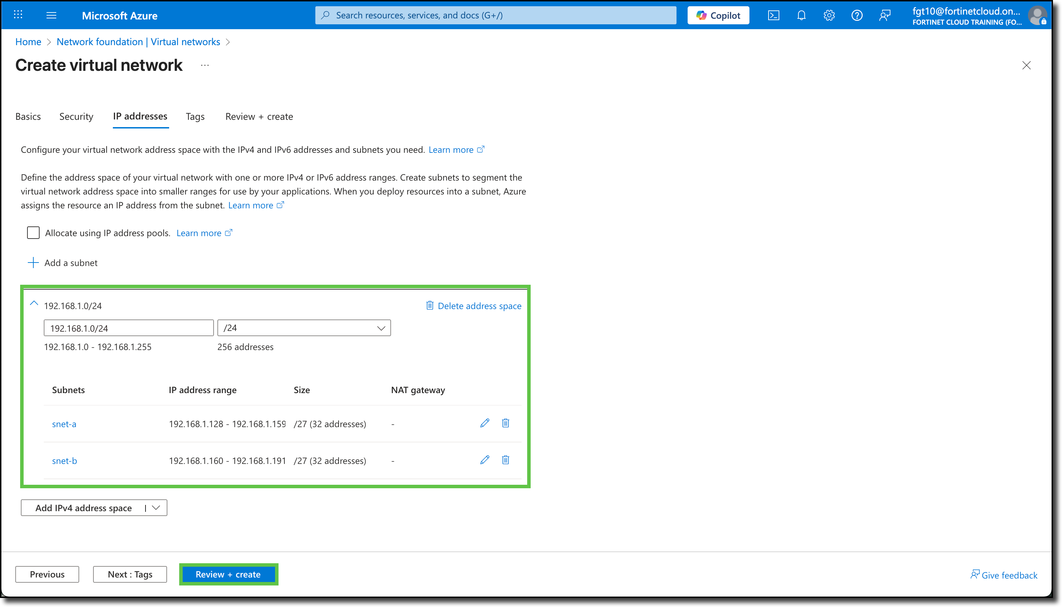Launch Copilot from the top bar
The image size is (1062, 607).
tap(718, 15)
